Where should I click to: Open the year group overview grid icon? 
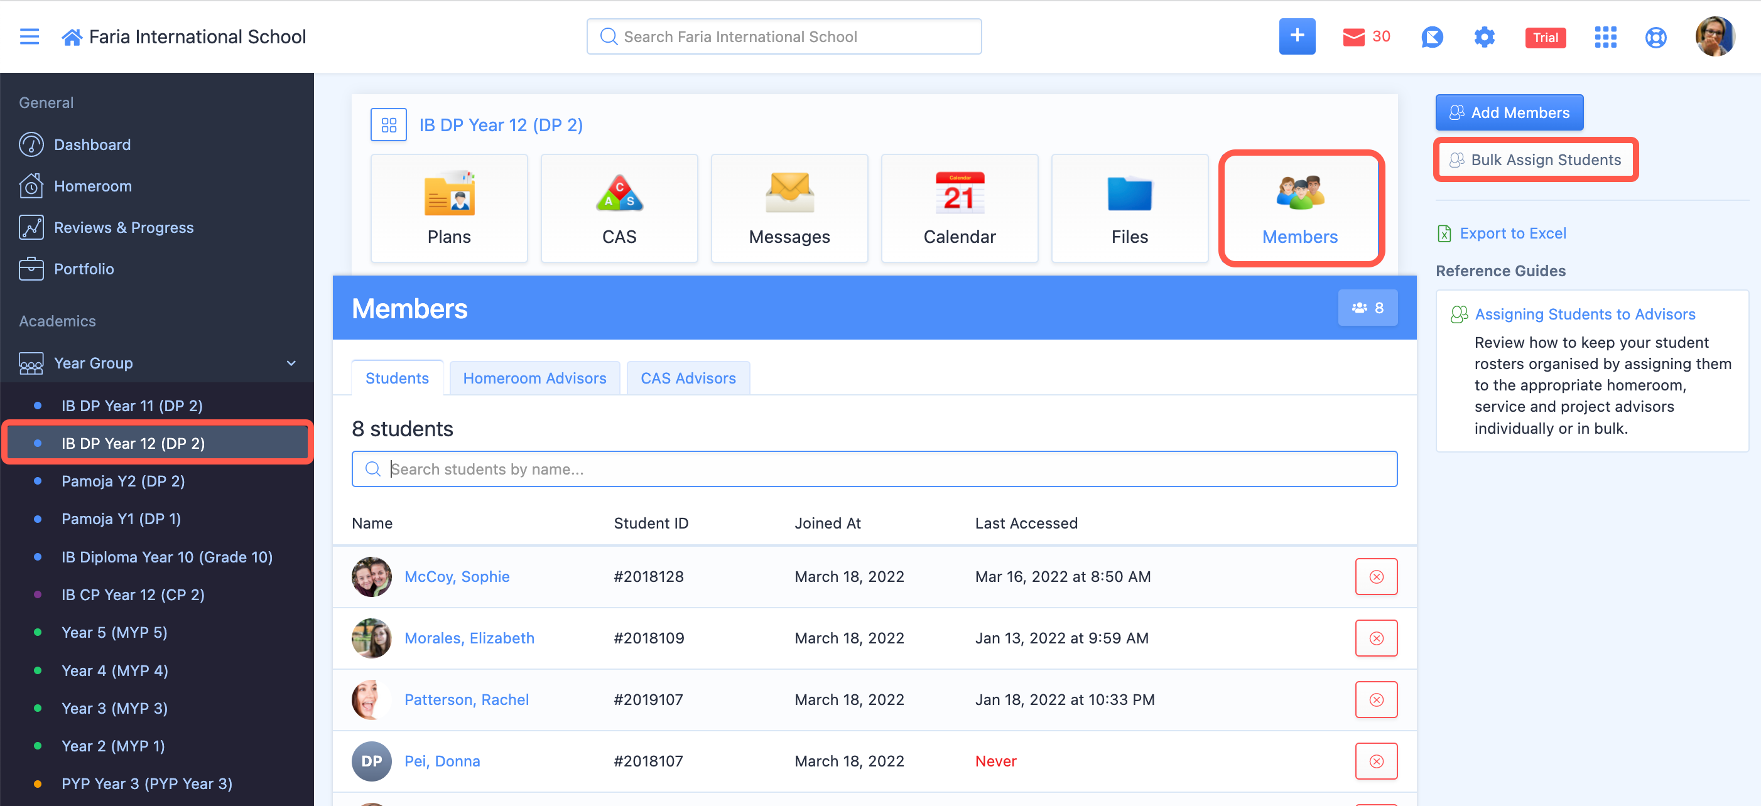[388, 125]
